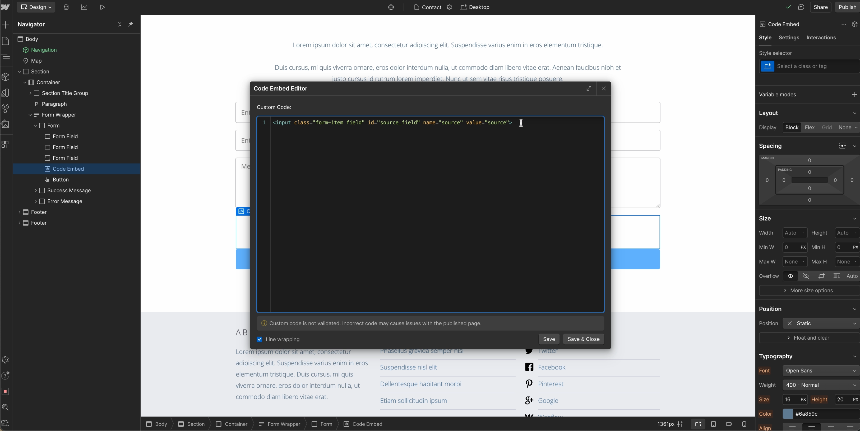Open the Weight 400 - Normal dropdown
This screenshot has height=431, width=860.
[821, 385]
